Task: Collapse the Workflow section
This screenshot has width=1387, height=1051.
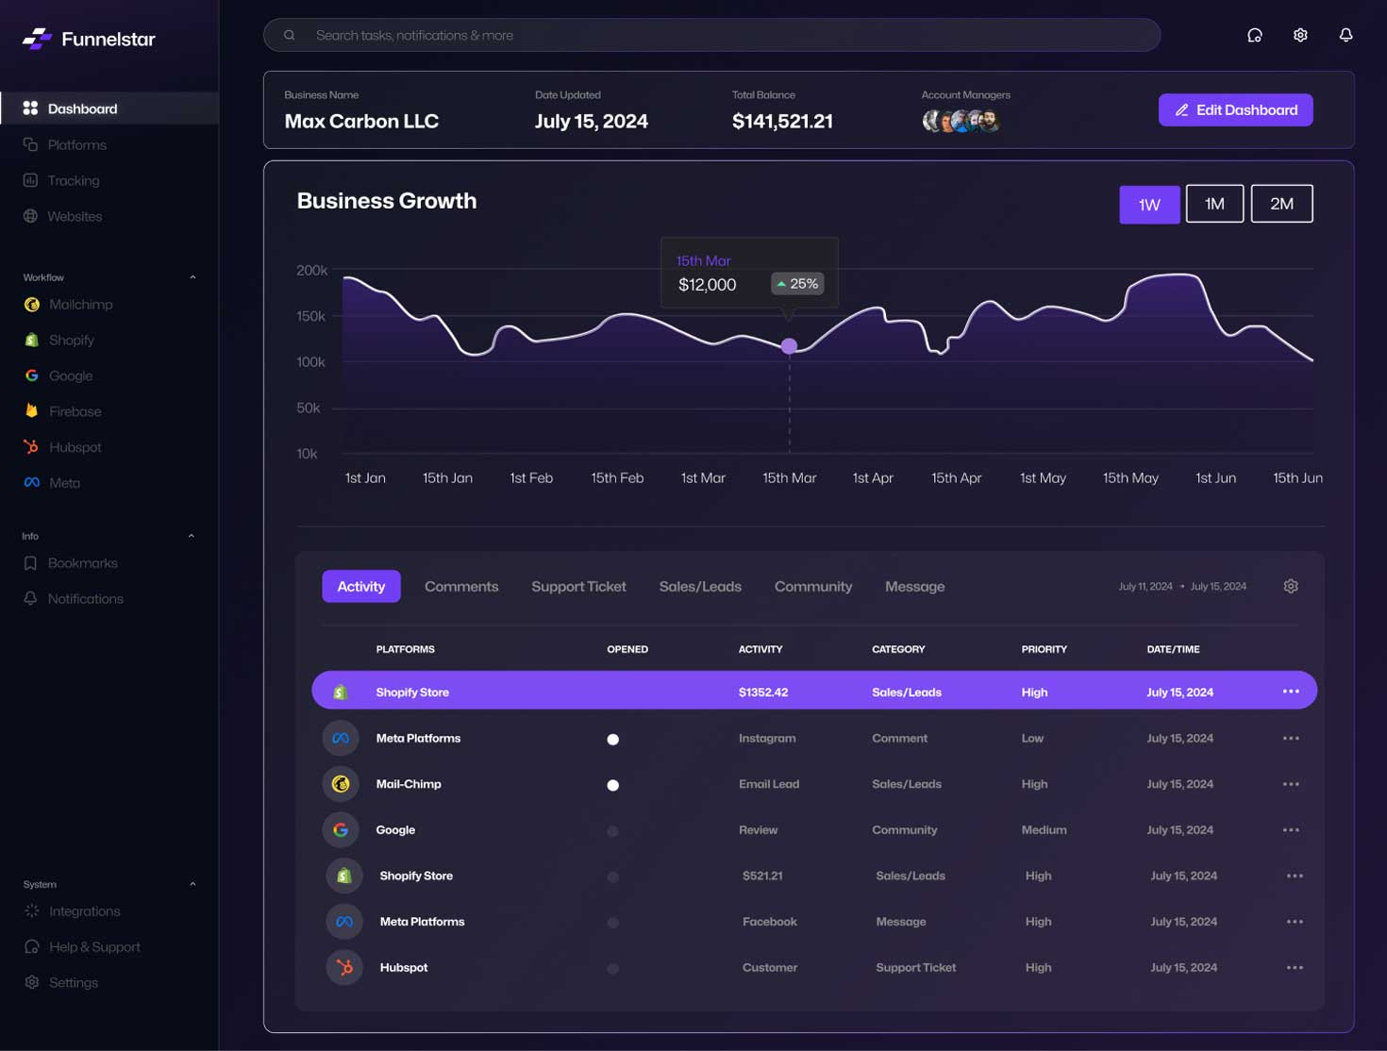Action: (x=192, y=277)
